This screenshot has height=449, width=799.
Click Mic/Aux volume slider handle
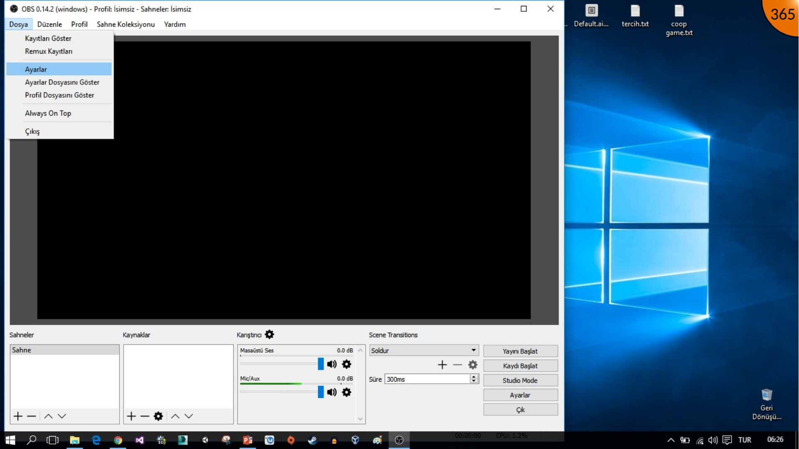321,392
